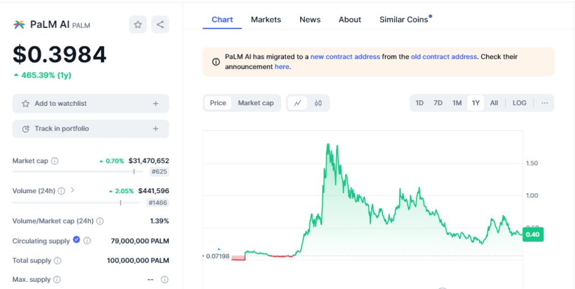Image resolution: width=575 pixels, height=289 pixels.
Task: Select the 7D time range
Action: point(438,103)
